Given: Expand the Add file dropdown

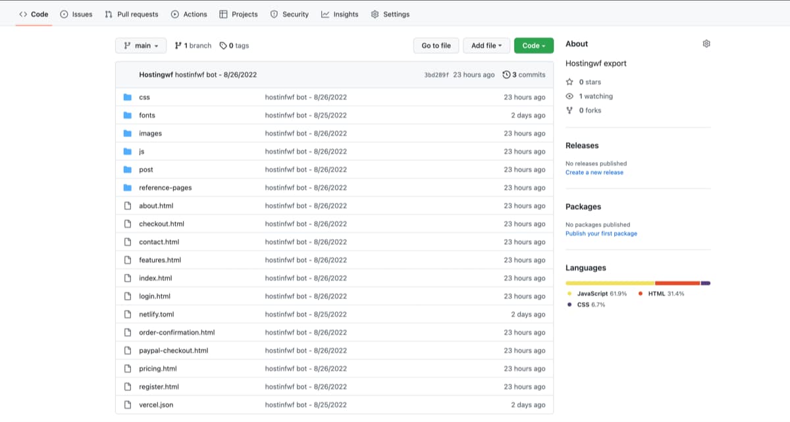Looking at the screenshot, I should point(486,45).
